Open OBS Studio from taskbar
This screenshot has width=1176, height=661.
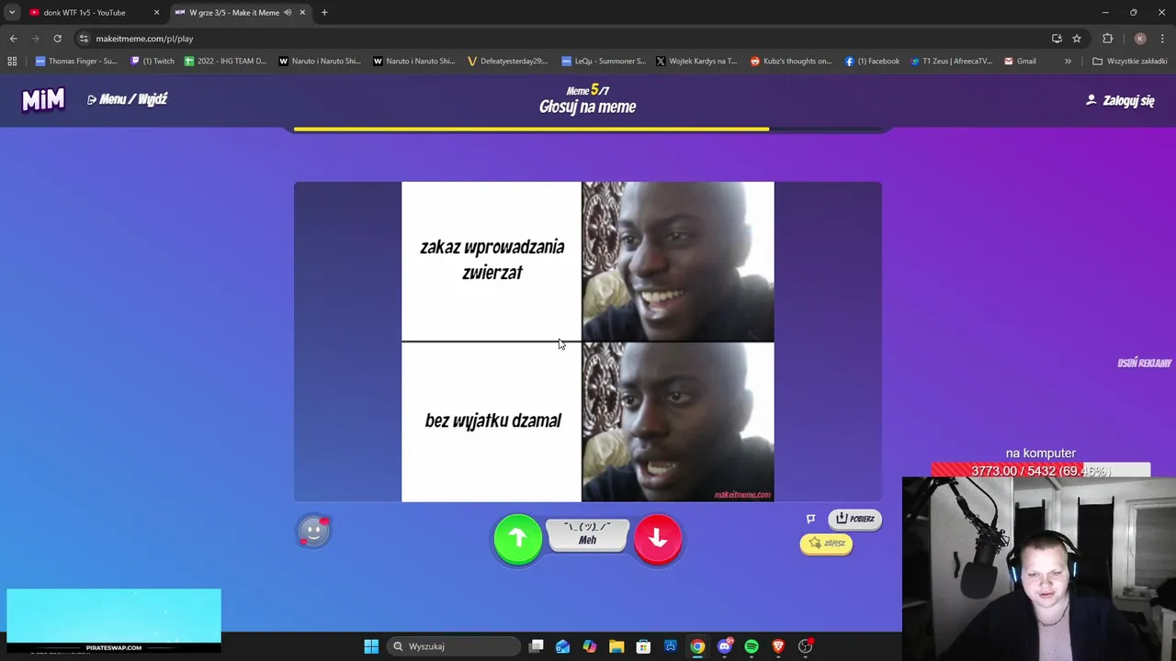(x=806, y=646)
